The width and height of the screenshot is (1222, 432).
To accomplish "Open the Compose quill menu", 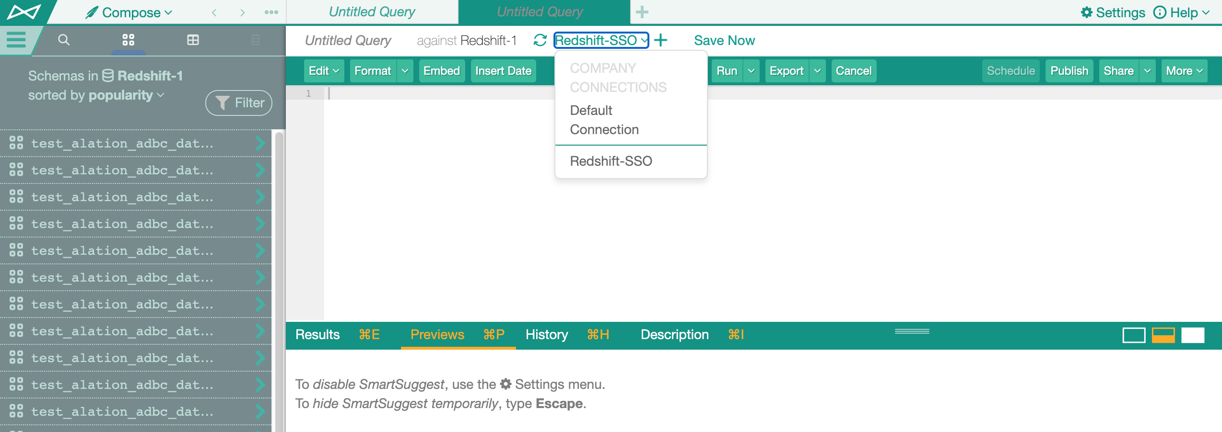I will click(129, 12).
